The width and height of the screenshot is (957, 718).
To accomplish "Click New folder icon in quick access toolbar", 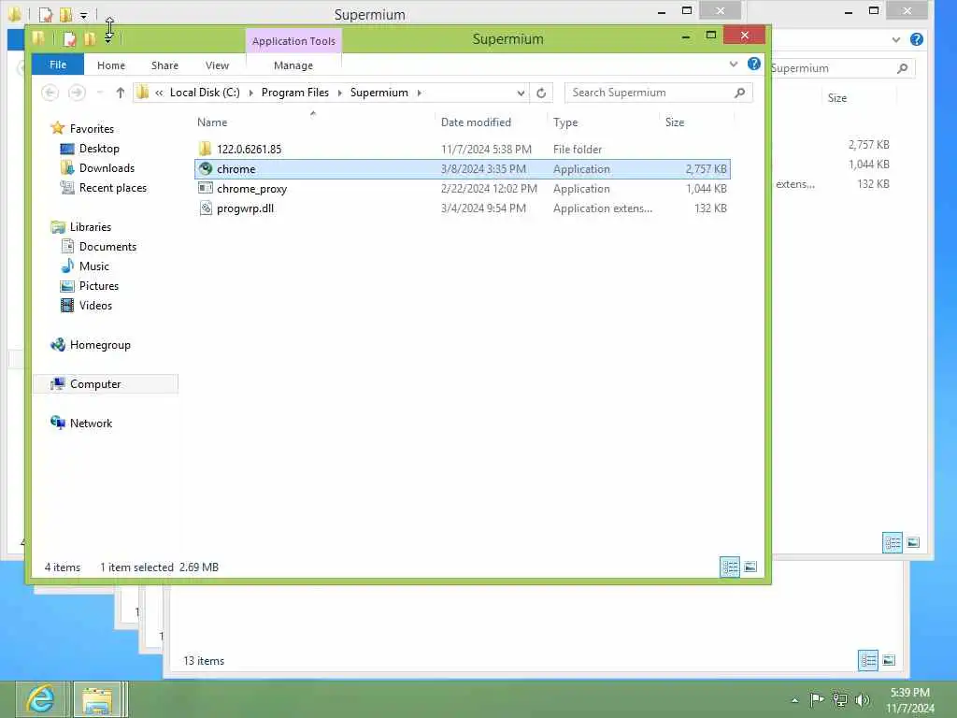I will pos(90,39).
